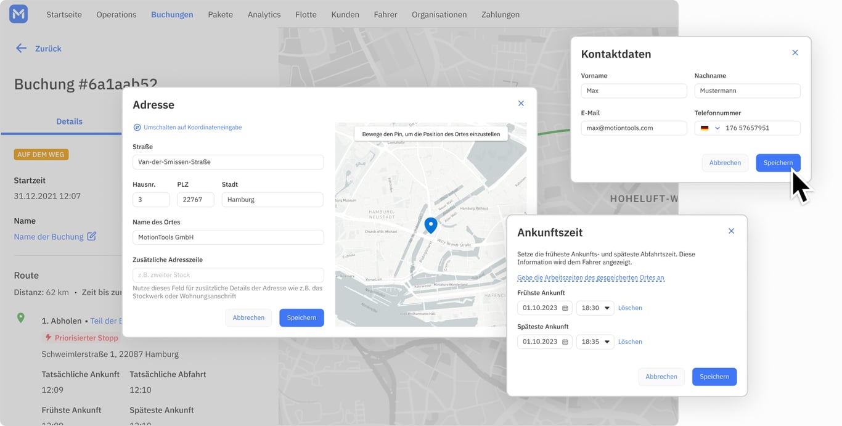Viewport: 842px width, 426px height.
Task: Click the blue map pin in Adresse map
Action: (x=431, y=225)
